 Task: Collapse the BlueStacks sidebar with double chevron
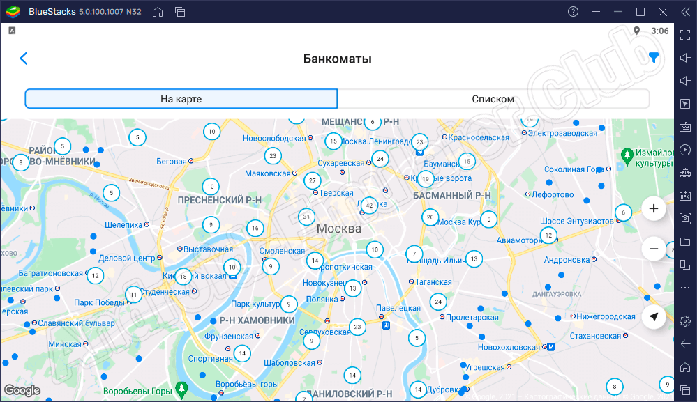click(x=685, y=12)
